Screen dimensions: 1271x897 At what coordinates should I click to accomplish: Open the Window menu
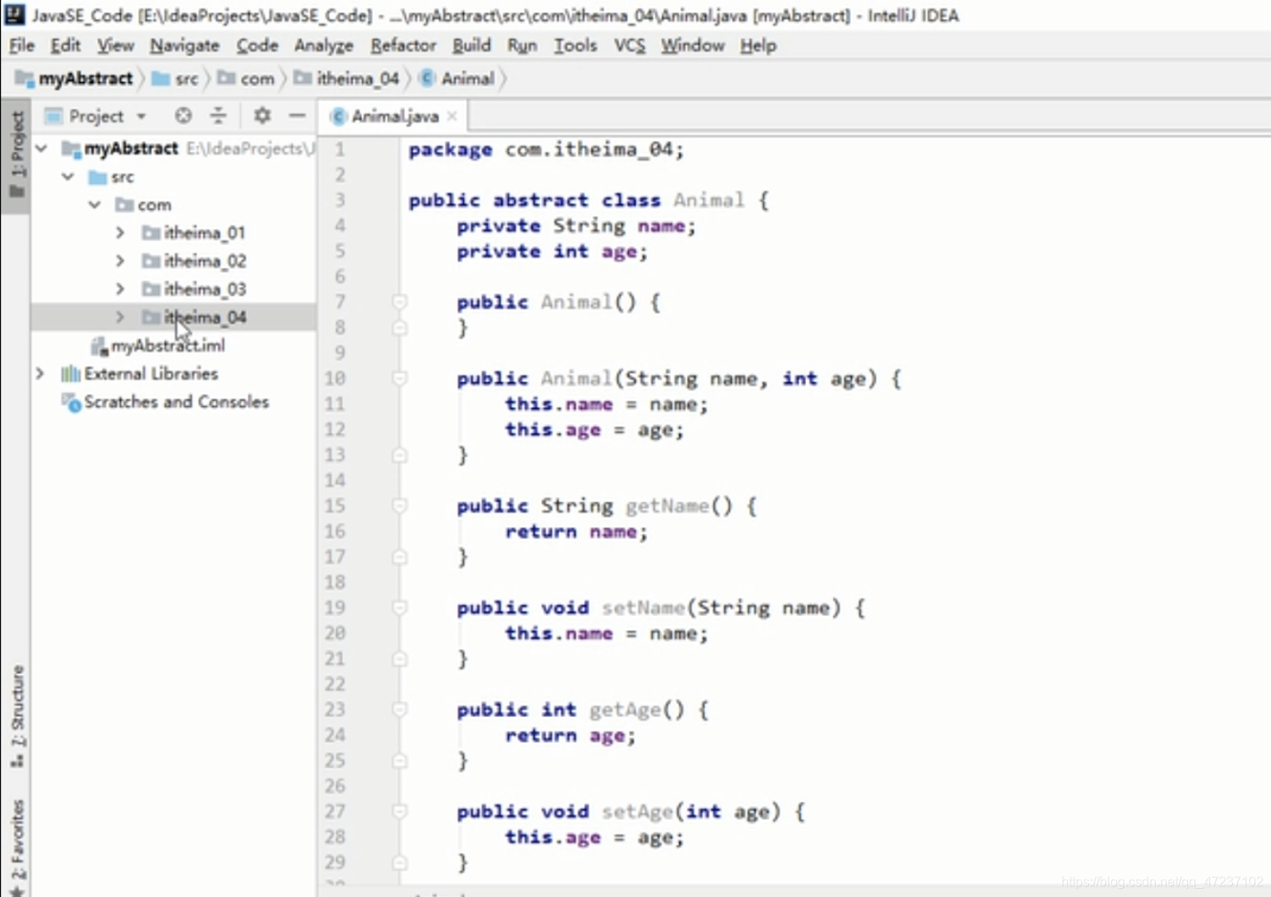(x=692, y=46)
